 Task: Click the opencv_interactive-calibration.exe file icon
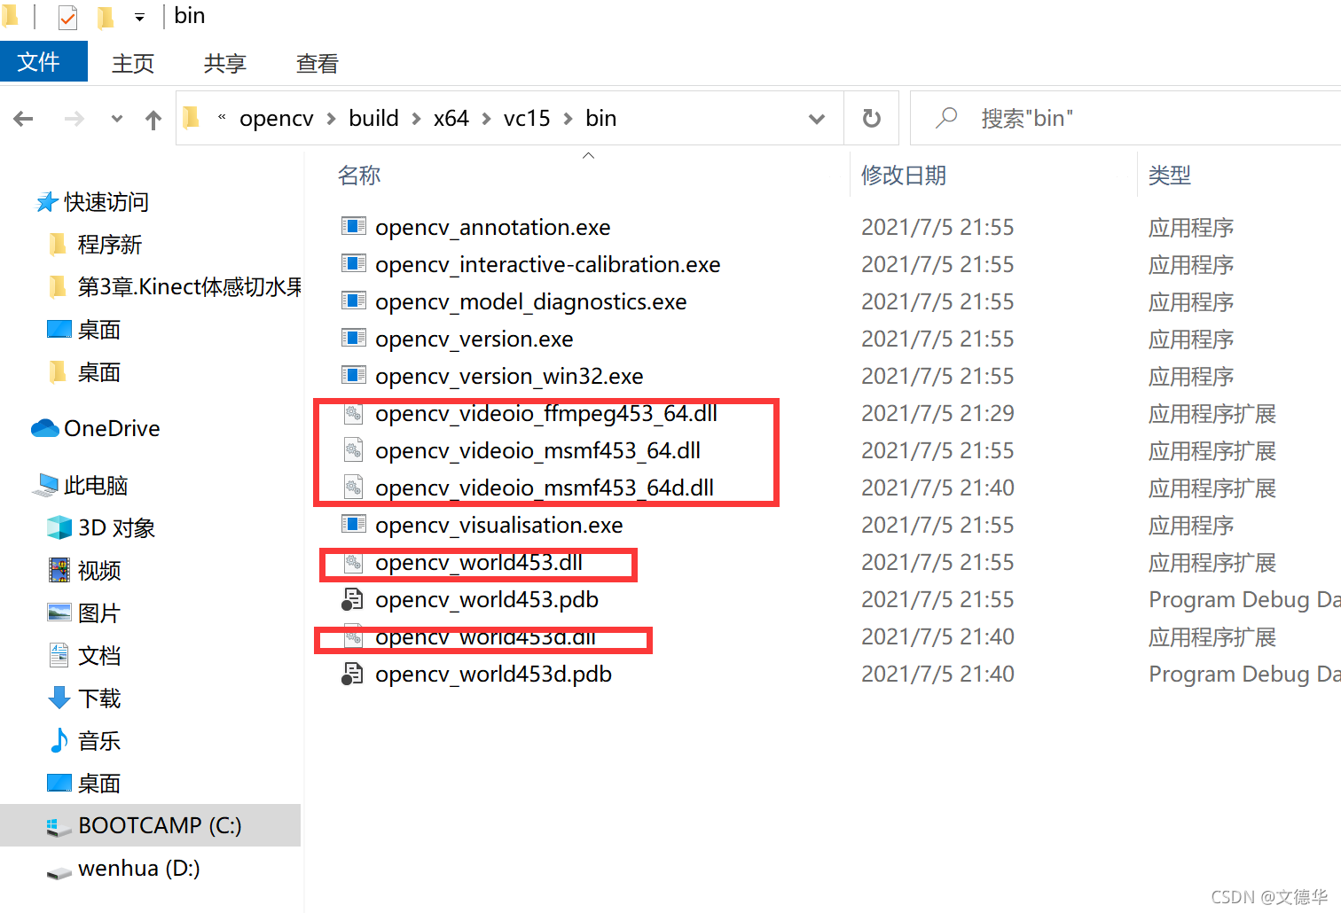tap(354, 263)
